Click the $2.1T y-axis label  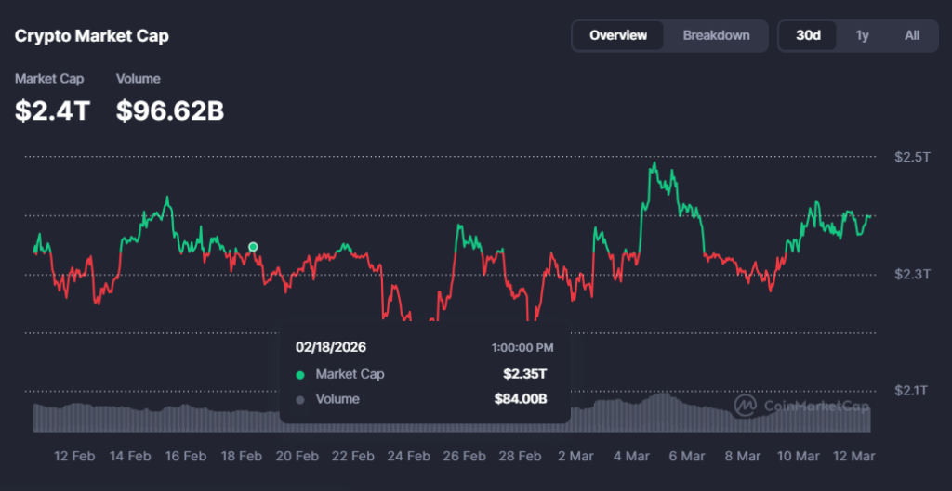pyautogui.click(x=912, y=390)
